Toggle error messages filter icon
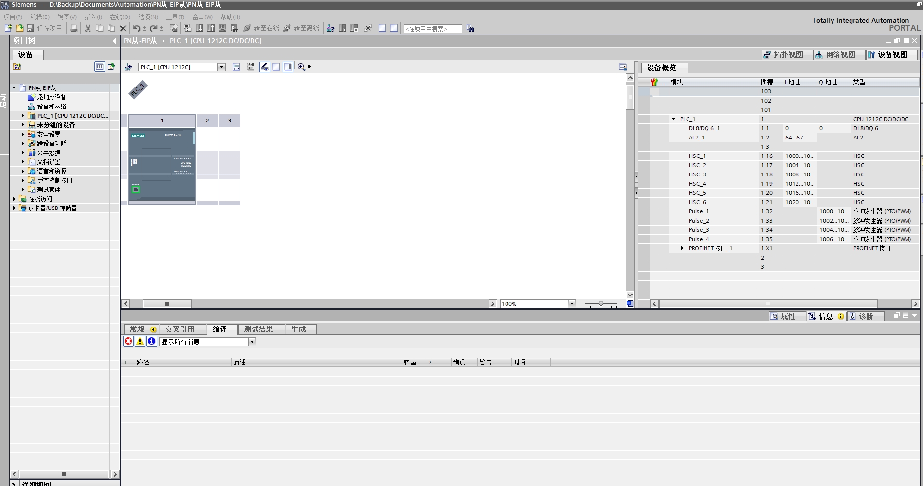Viewport: 923px width, 486px height. pyautogui.click(x=128, y=341)
